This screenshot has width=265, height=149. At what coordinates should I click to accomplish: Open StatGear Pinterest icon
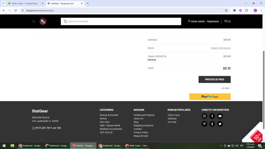204,124
